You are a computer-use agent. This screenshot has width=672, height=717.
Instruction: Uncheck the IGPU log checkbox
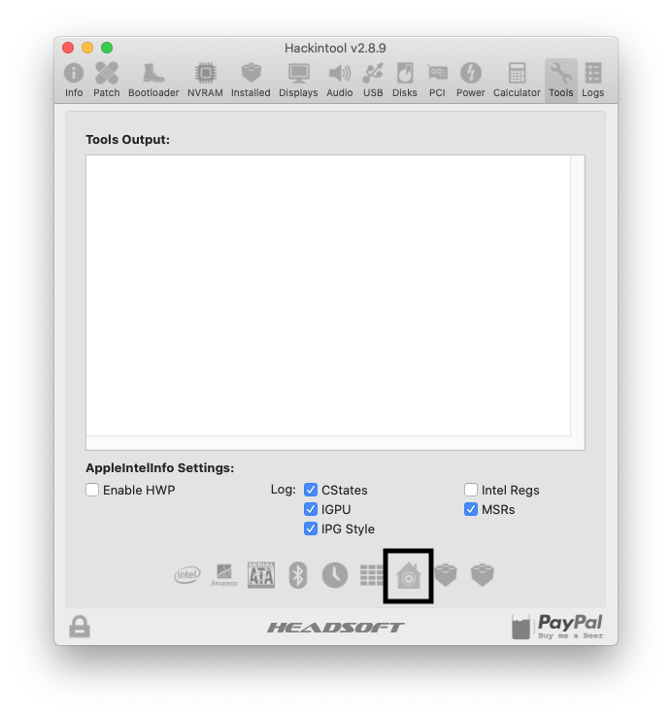[311, 509]
